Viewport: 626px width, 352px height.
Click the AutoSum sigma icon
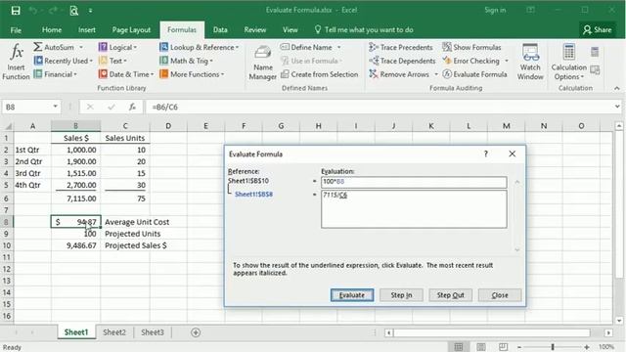click(x=38, y=47)
